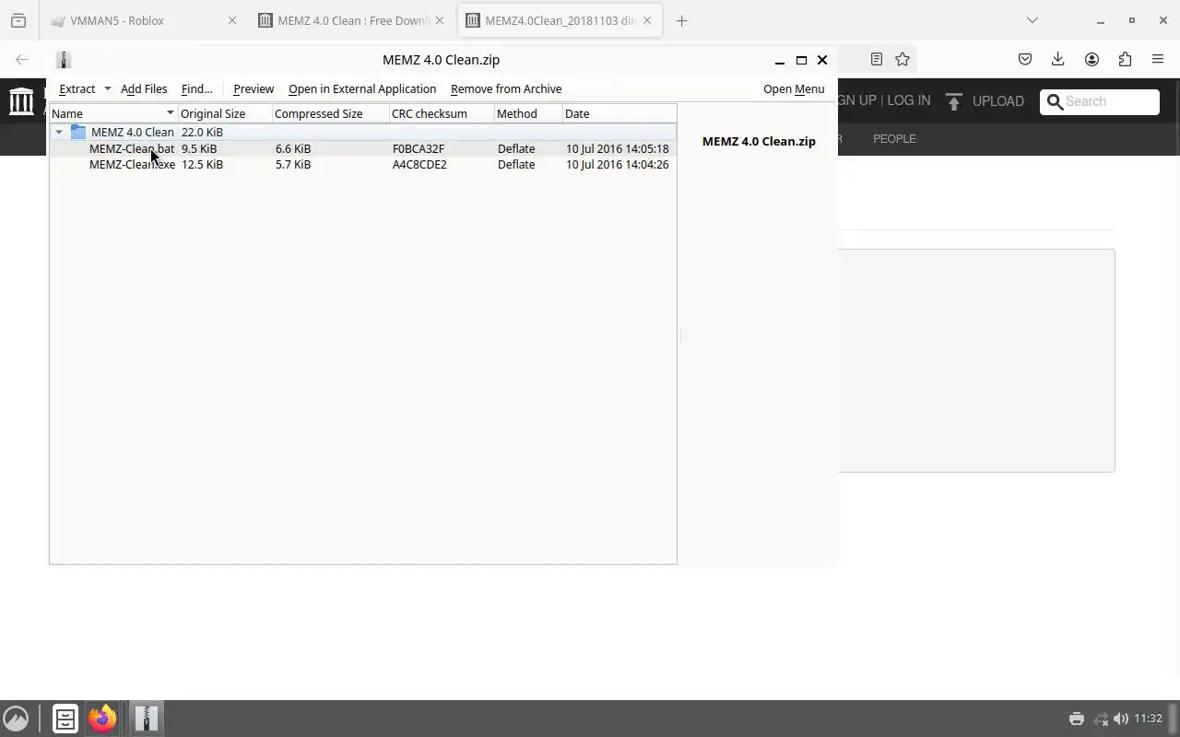Screen dimensions: 1180x737
Task: Click the taskbar clock 11:32
Action: click(1148, 719)
